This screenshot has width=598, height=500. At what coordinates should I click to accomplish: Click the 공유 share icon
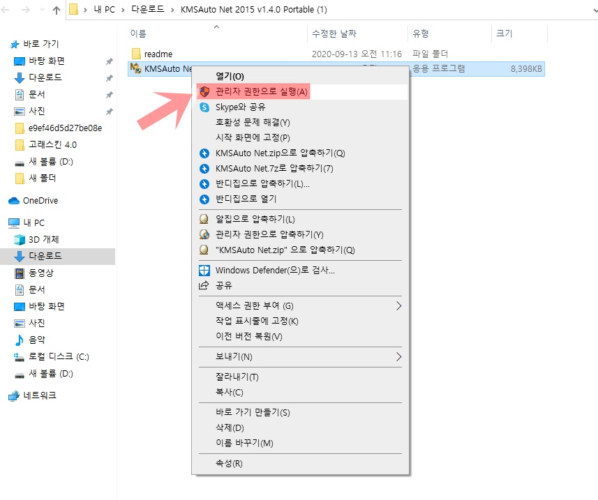pos(204,285)
